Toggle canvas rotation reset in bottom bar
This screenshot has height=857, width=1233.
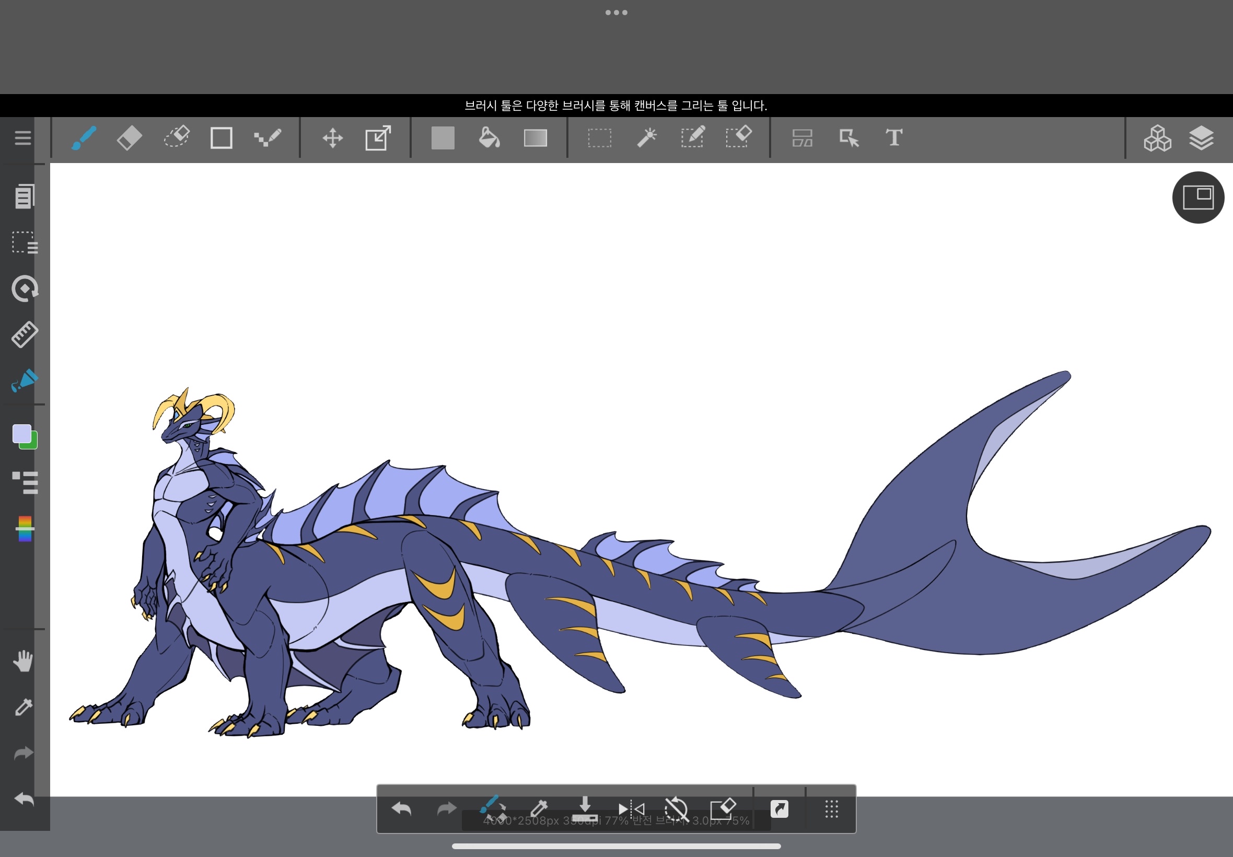pyautogui.click(x=677, y=809)
